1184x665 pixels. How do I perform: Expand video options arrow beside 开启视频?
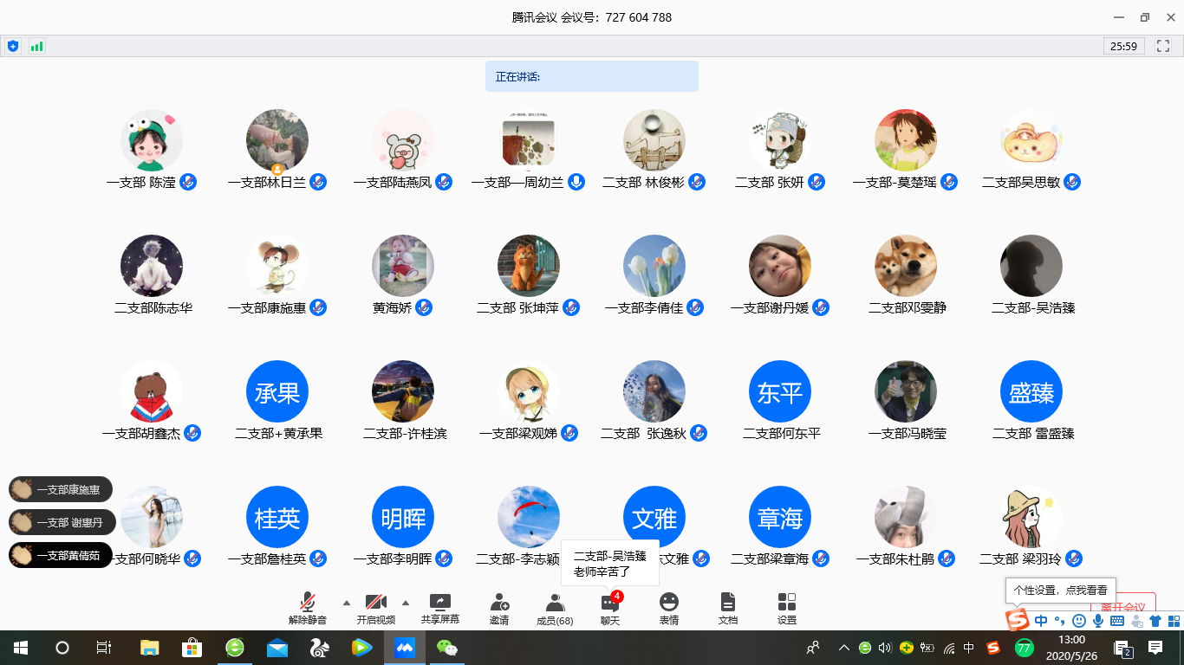(406, 602)
